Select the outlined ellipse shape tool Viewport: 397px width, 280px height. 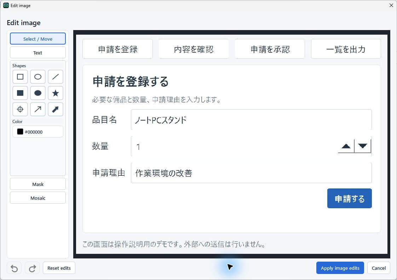tap(38, 77)
